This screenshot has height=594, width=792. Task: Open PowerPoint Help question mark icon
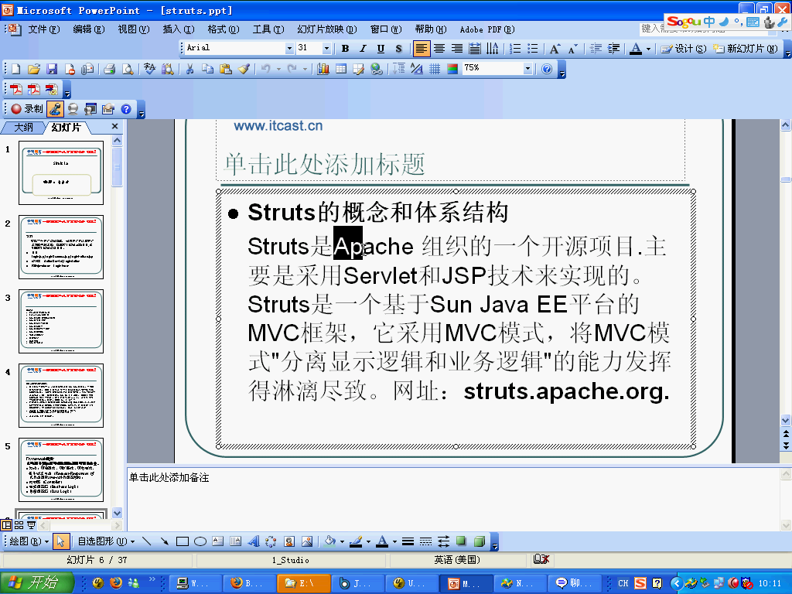click(547, 69)
